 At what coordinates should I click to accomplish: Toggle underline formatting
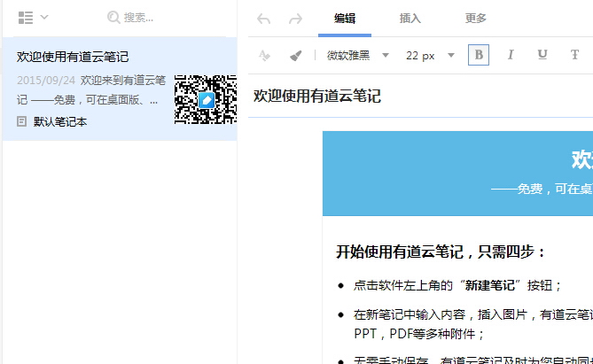point(542,55)
